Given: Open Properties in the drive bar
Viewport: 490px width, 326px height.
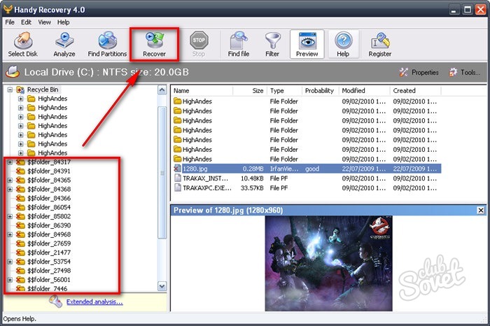Looking at the screenshot, I should coord(419,72).
